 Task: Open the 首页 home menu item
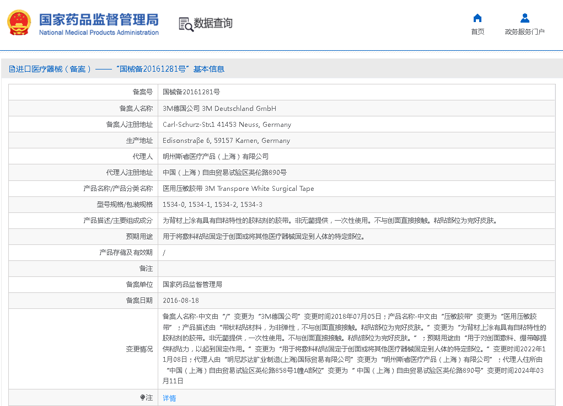click(478, 31)
